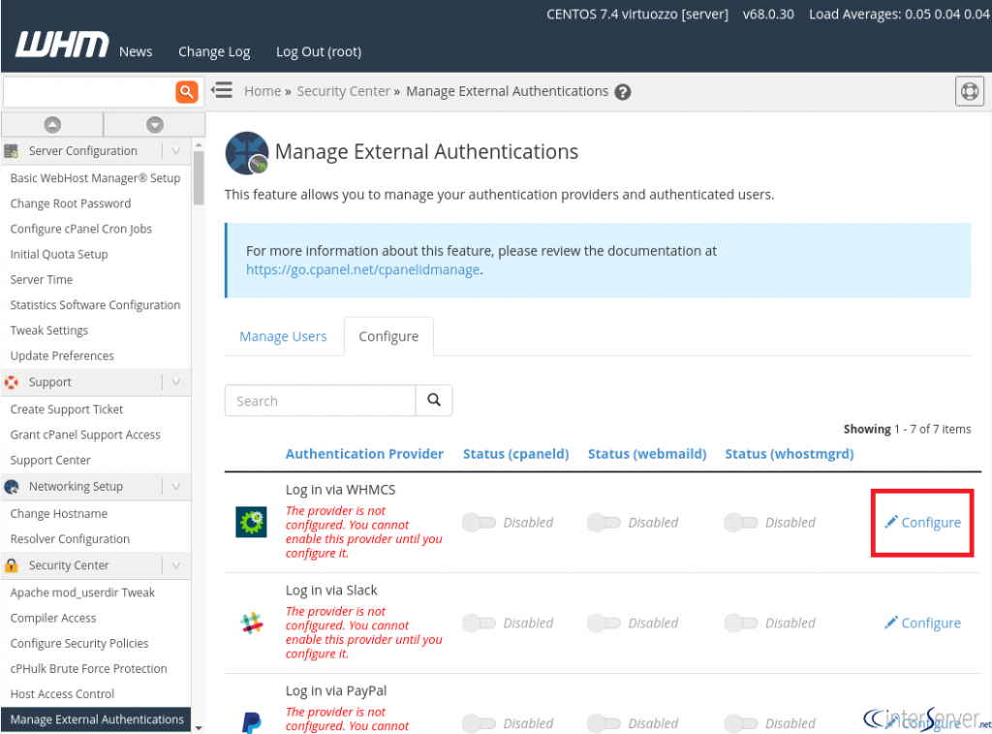The width and height of the screenshot is (992, 734).
Task: Open Change Hostname in sidebar
Action: pos(59,514)
